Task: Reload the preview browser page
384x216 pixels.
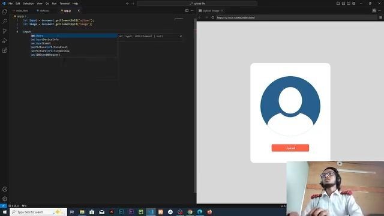Action: [x=212, y=17]
